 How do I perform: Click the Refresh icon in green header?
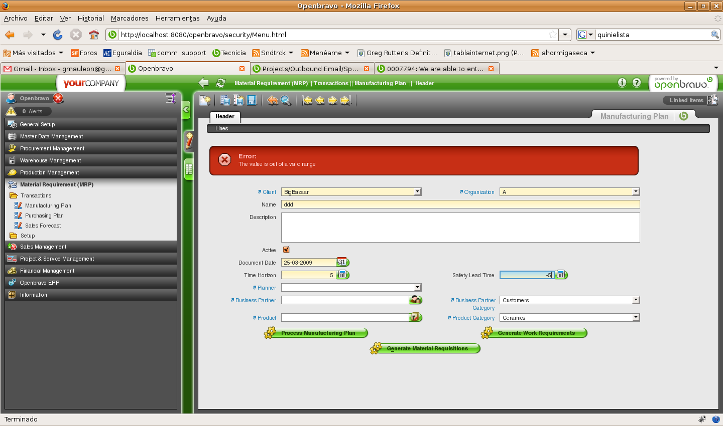(x=220, y=83)
